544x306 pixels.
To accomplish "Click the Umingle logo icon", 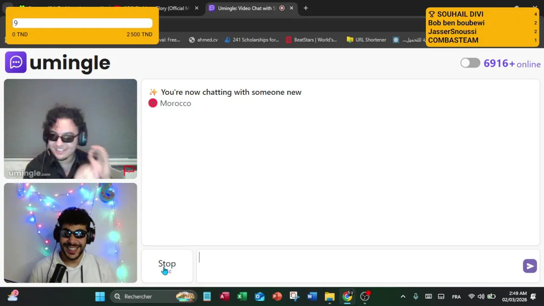I will (16, 62).
